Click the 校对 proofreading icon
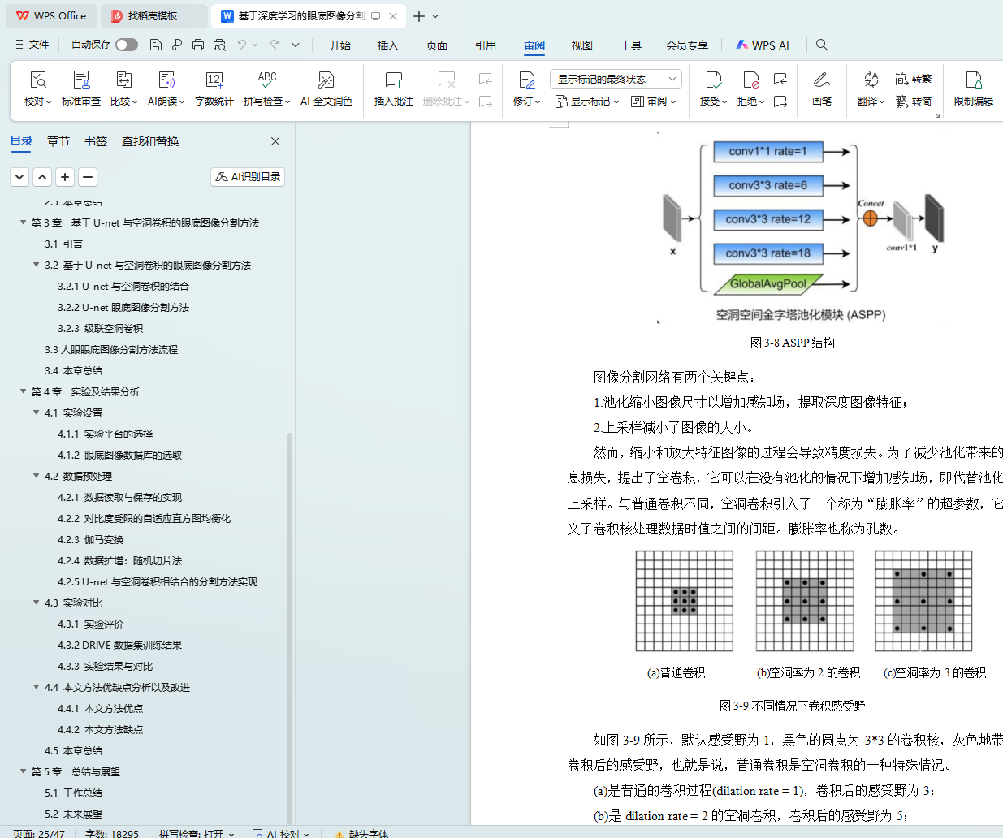The width and height of the screenshot is (1003, 838). pos(38,80)
